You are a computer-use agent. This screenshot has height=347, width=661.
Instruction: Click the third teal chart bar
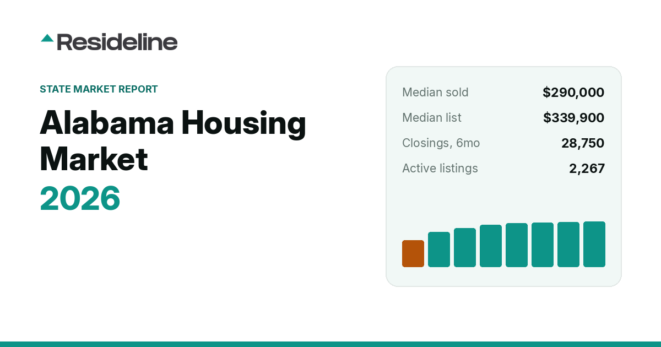pyautogui.click(x=465, y=247)
